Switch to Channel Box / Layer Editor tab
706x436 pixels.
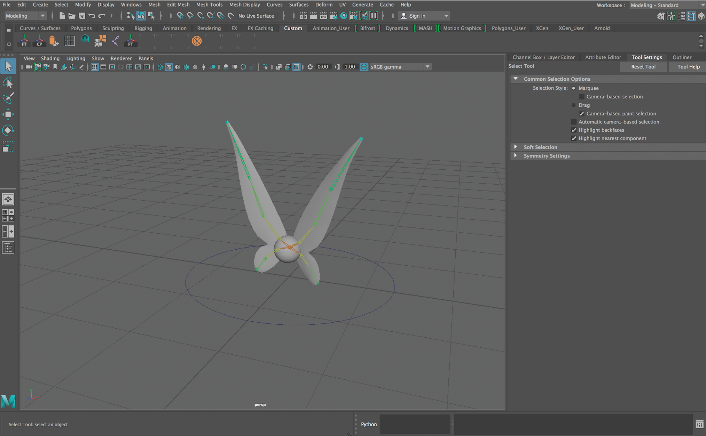543,57
